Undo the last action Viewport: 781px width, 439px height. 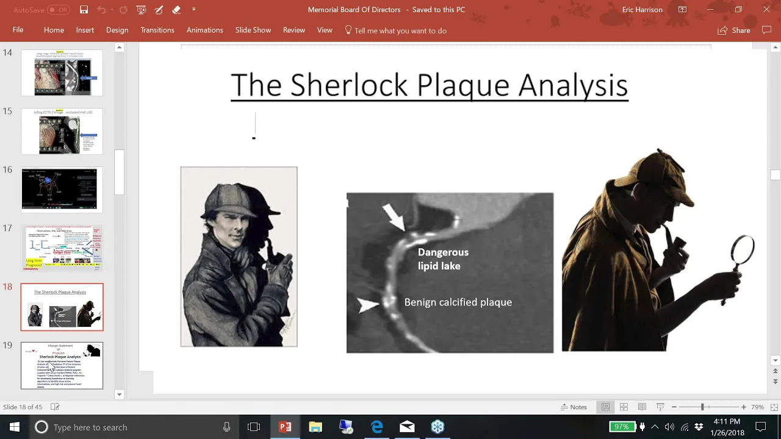101,10
